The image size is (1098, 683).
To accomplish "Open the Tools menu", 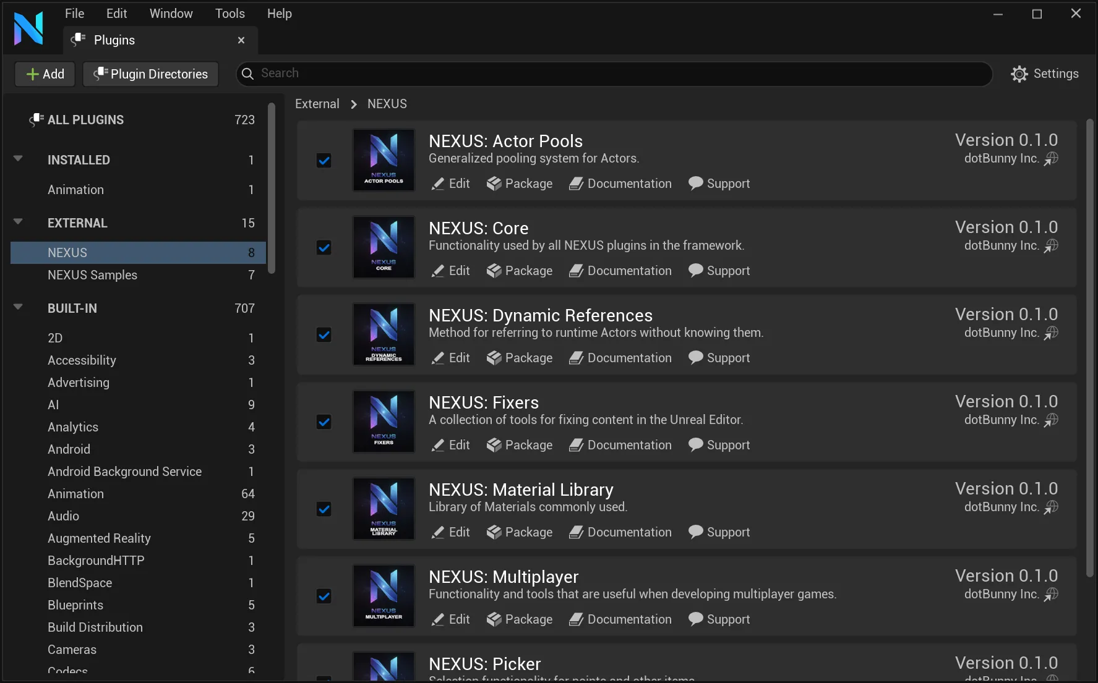I will (229, 13).
